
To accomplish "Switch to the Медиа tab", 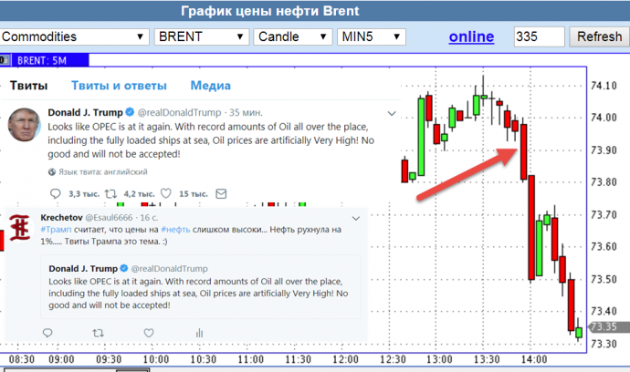I will click(210, 86).
